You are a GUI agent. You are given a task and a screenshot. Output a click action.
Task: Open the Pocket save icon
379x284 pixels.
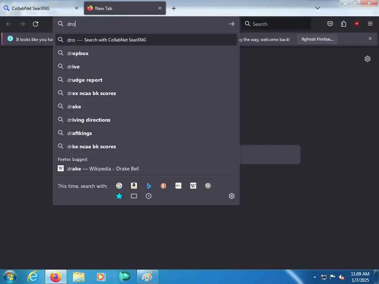[330, 24]
